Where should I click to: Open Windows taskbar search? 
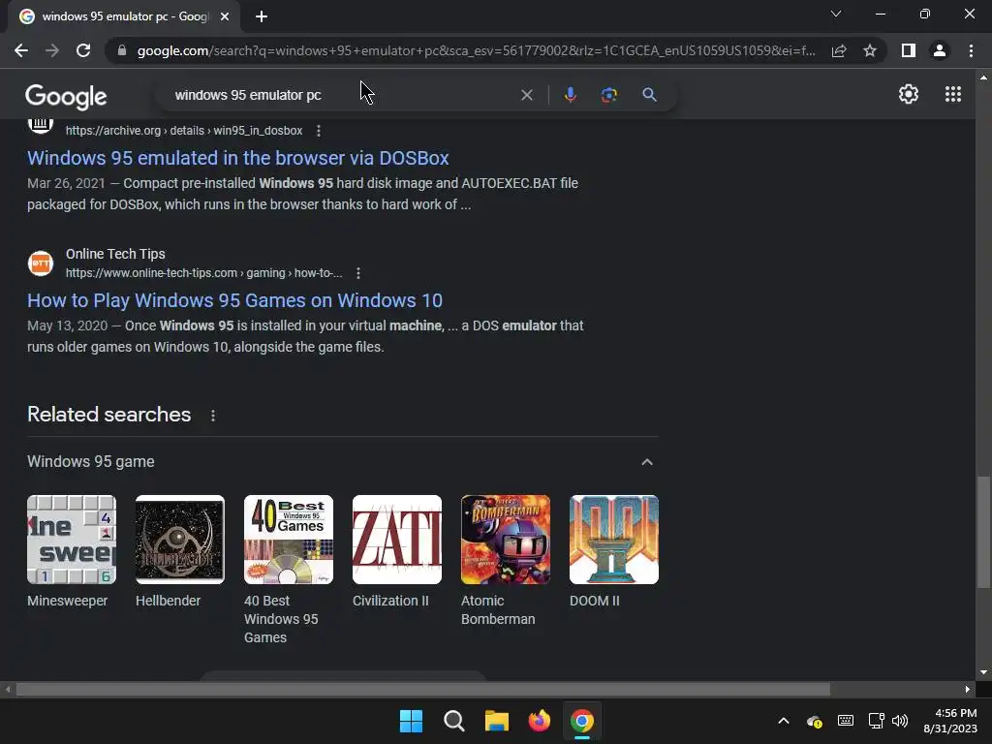pyautogui.click(x=453, y=721)
